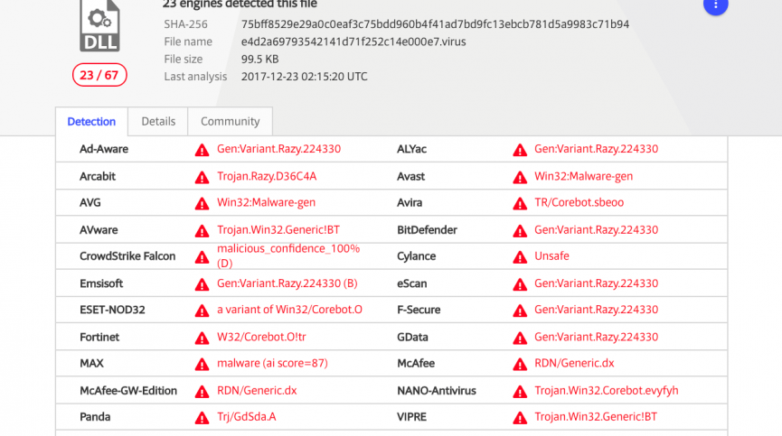Click the Trojan.Win32.Corebot.evyfyh result text
Viewport: 782px width, 436px height.
point(606,391)
